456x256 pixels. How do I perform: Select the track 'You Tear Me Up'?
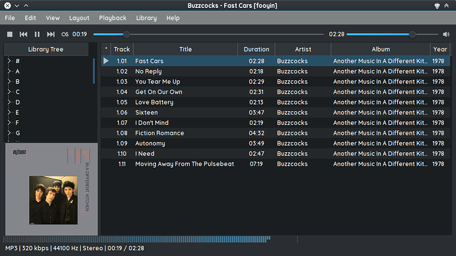(158, 81)
